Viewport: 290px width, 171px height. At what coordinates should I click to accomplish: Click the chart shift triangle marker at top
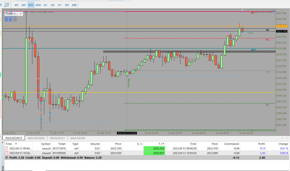[x=242, y=10]
